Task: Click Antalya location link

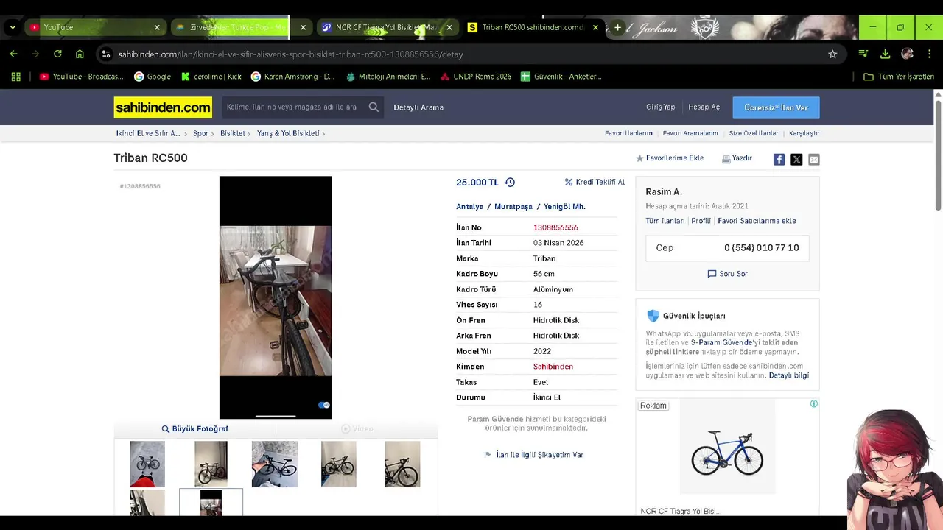Action: pos(469,207)
